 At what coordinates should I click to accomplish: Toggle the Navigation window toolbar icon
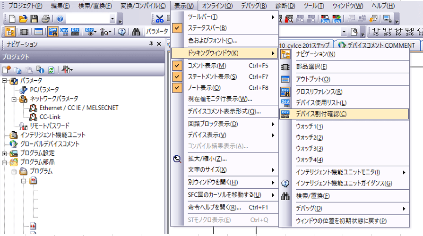coord(10,32)
